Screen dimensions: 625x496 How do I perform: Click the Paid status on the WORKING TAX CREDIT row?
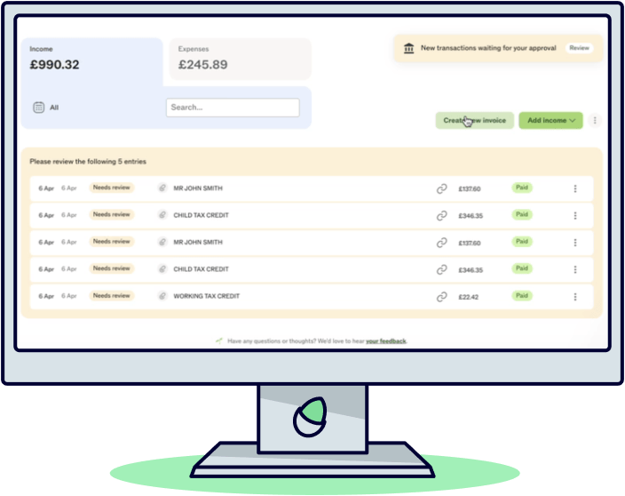(522, 296)
